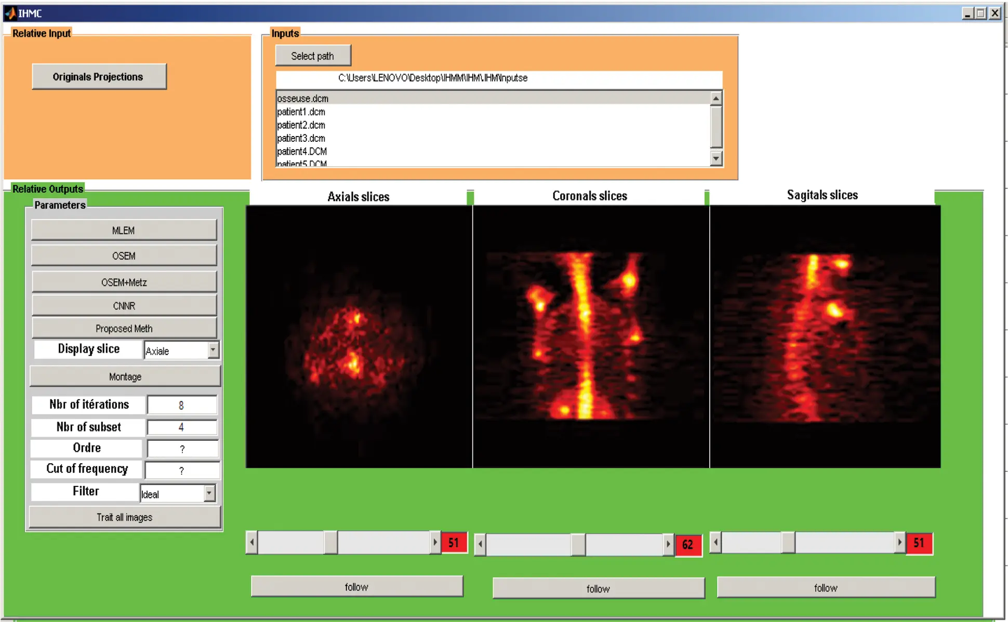This screenshot has height=622, width=1008.
Task: Click the Montage button
Action: 124,376
